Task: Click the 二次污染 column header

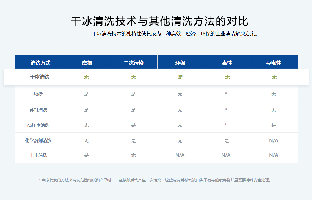Action: click(x=134, y=63)
